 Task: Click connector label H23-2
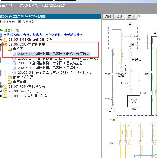pos(124,83)
